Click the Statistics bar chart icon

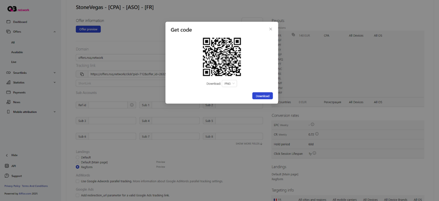(x=8, y=83)
